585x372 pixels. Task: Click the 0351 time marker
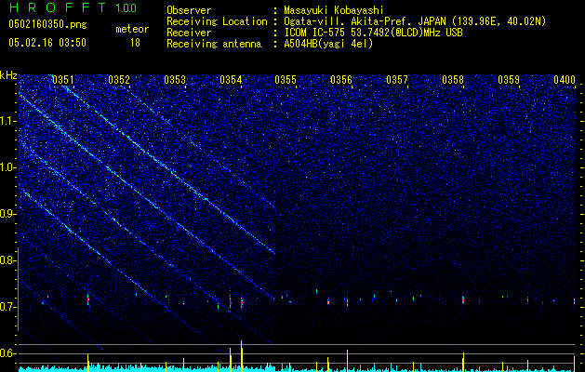click(x=63, y=80)
